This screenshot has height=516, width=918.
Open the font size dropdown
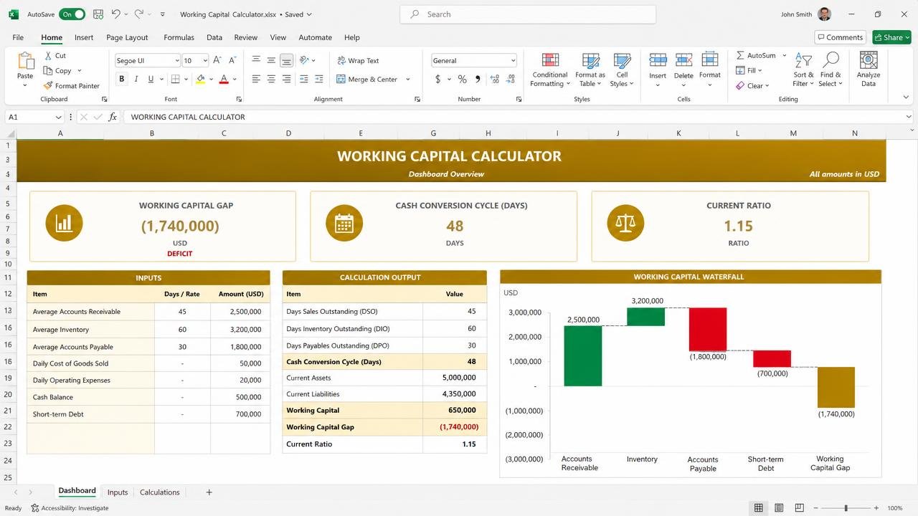205,61
